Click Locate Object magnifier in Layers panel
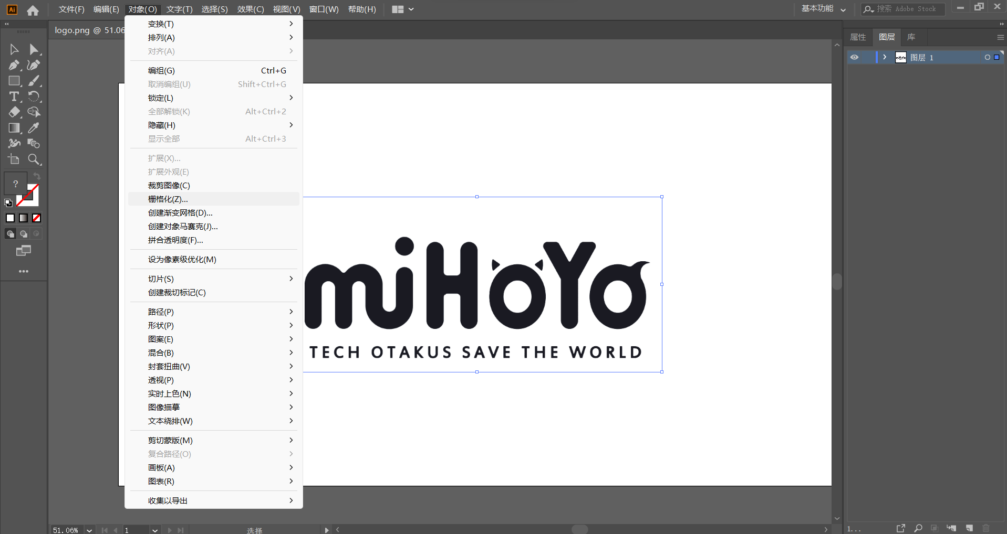This screenshot has width=1007, height=534. pos(918,528)
